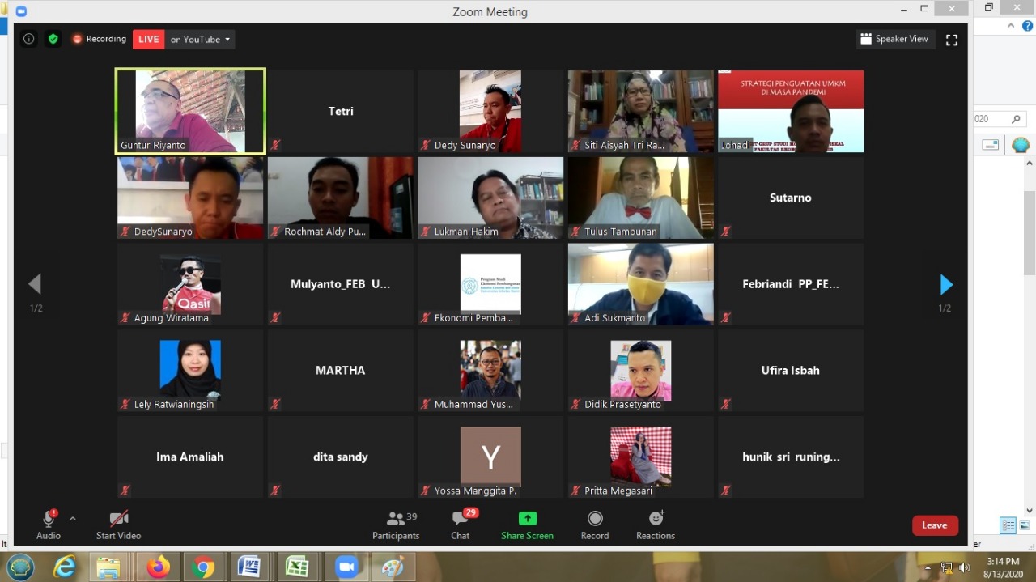Open the Reactions menu
The image size is (1036, 582).
[656, 525]
